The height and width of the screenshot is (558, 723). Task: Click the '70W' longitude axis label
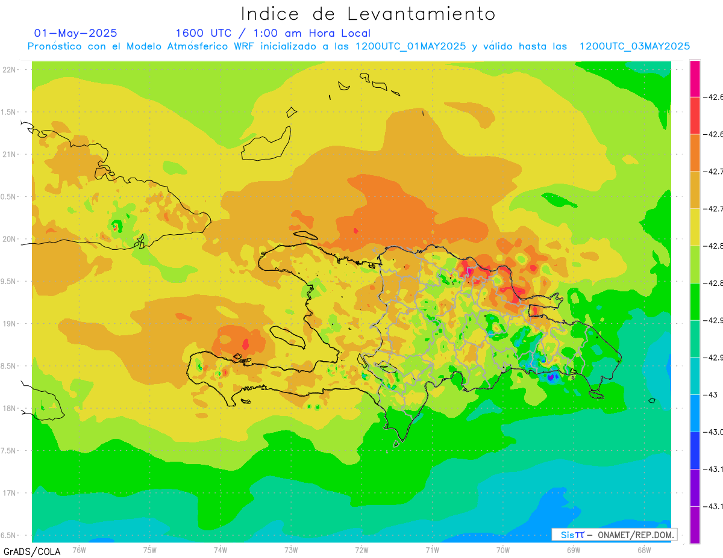click(x=503, y=550)
